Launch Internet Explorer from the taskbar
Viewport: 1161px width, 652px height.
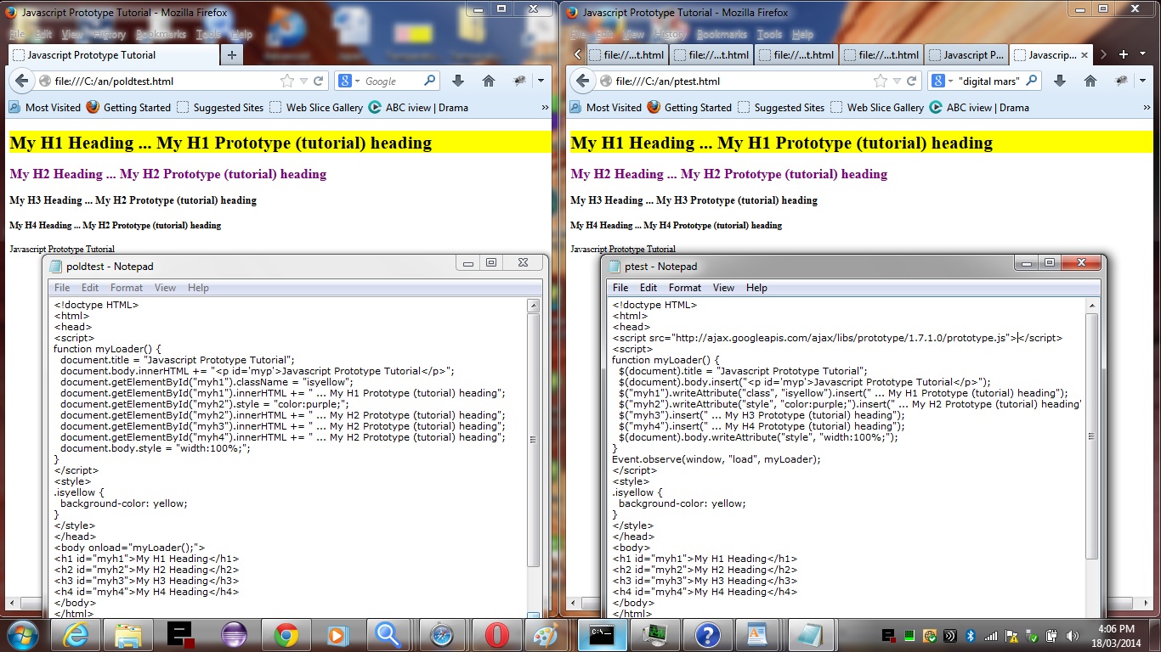click(76, 635)
